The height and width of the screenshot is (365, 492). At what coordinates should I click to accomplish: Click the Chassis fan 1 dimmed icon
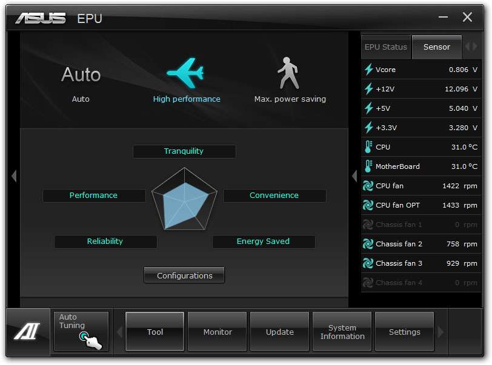click(x=368, y=225)
